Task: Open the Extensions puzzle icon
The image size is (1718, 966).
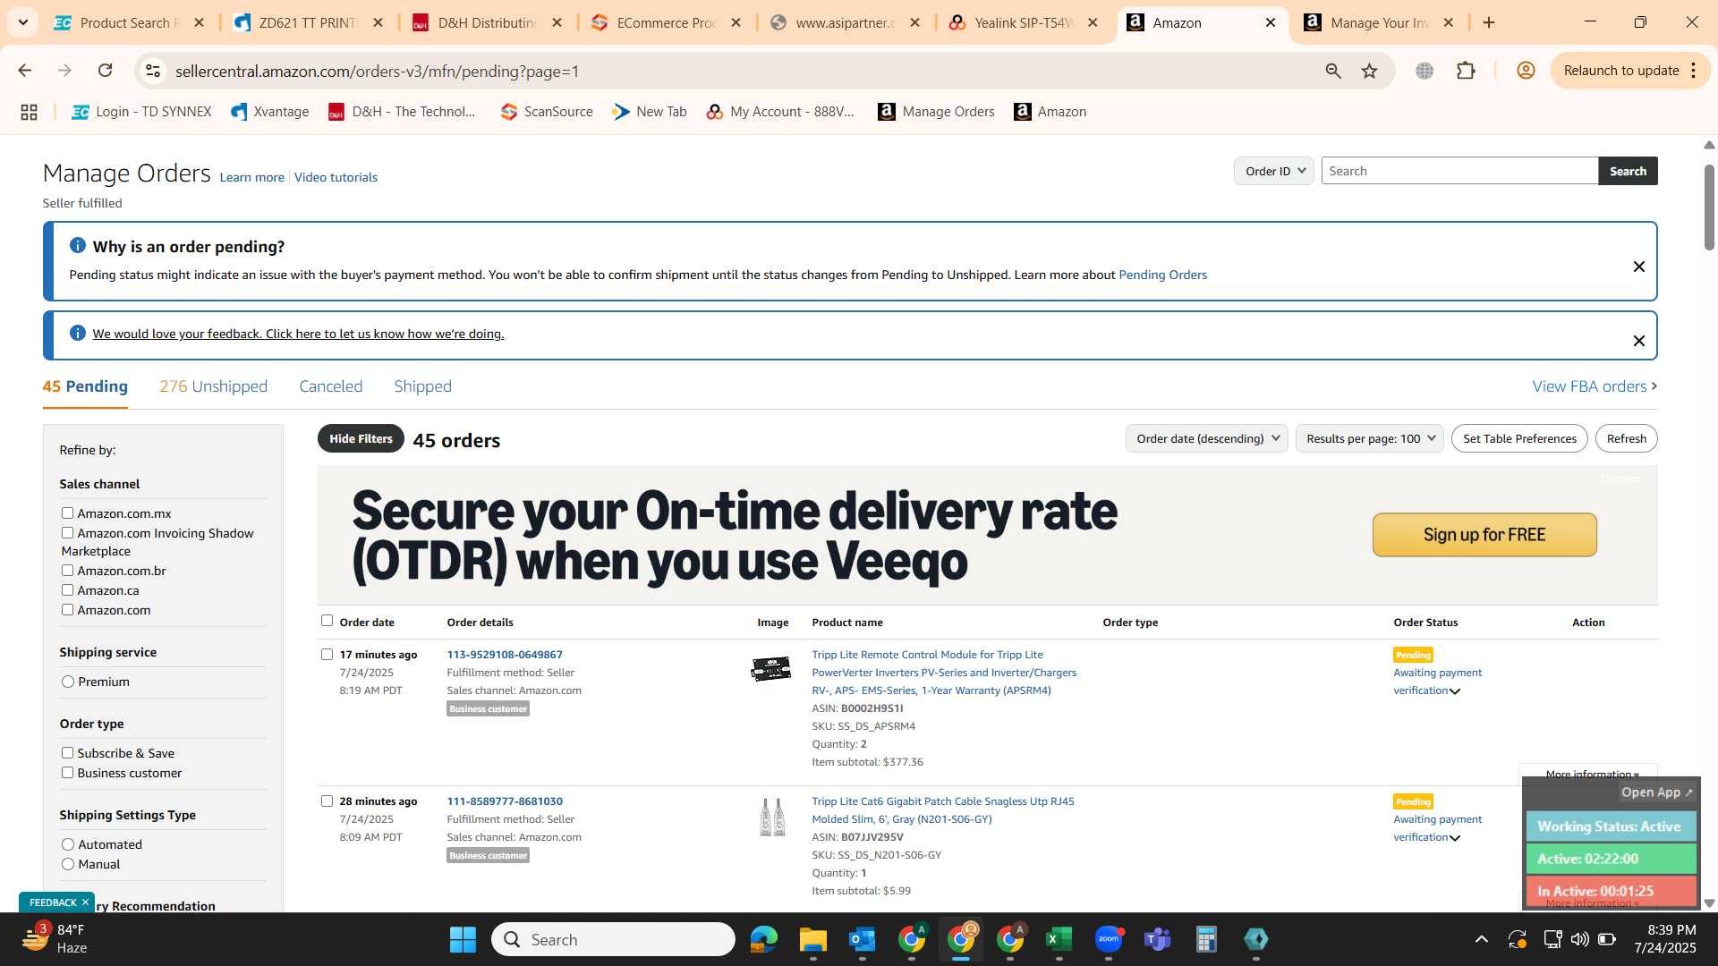Action: [1466, 71]
